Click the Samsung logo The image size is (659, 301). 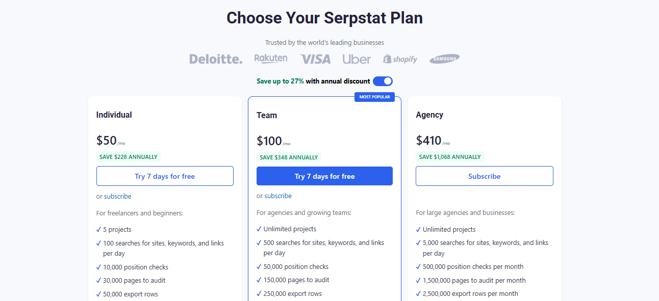click(x=444, y=59)
